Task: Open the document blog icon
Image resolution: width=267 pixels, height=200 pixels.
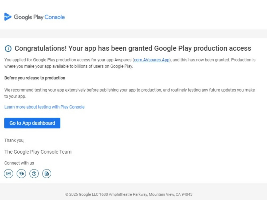Action: 47,174
